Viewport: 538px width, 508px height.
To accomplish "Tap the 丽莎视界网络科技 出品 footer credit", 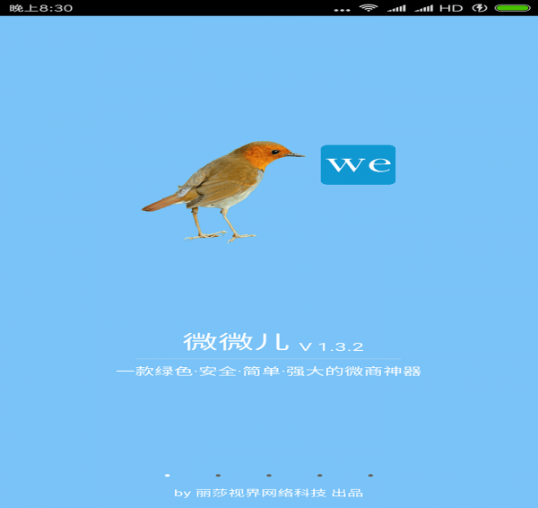I will (269, 493).
